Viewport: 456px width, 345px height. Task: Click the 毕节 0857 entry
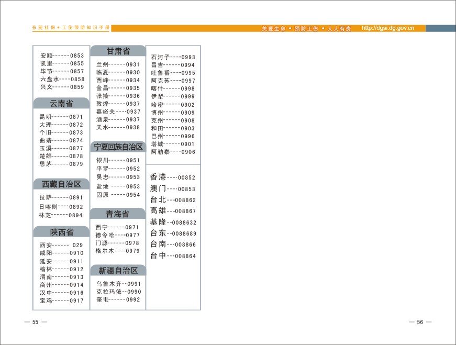tap(62, 71)
